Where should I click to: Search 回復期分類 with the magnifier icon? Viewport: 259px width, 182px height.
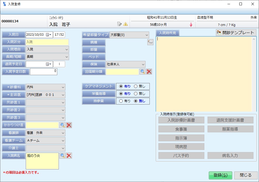pos(142,72)
